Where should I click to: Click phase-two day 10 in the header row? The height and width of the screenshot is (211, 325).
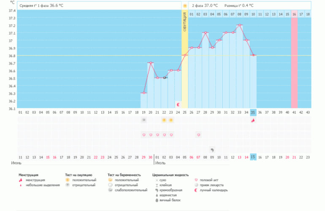pyautogui.click(x=253, y=14)
